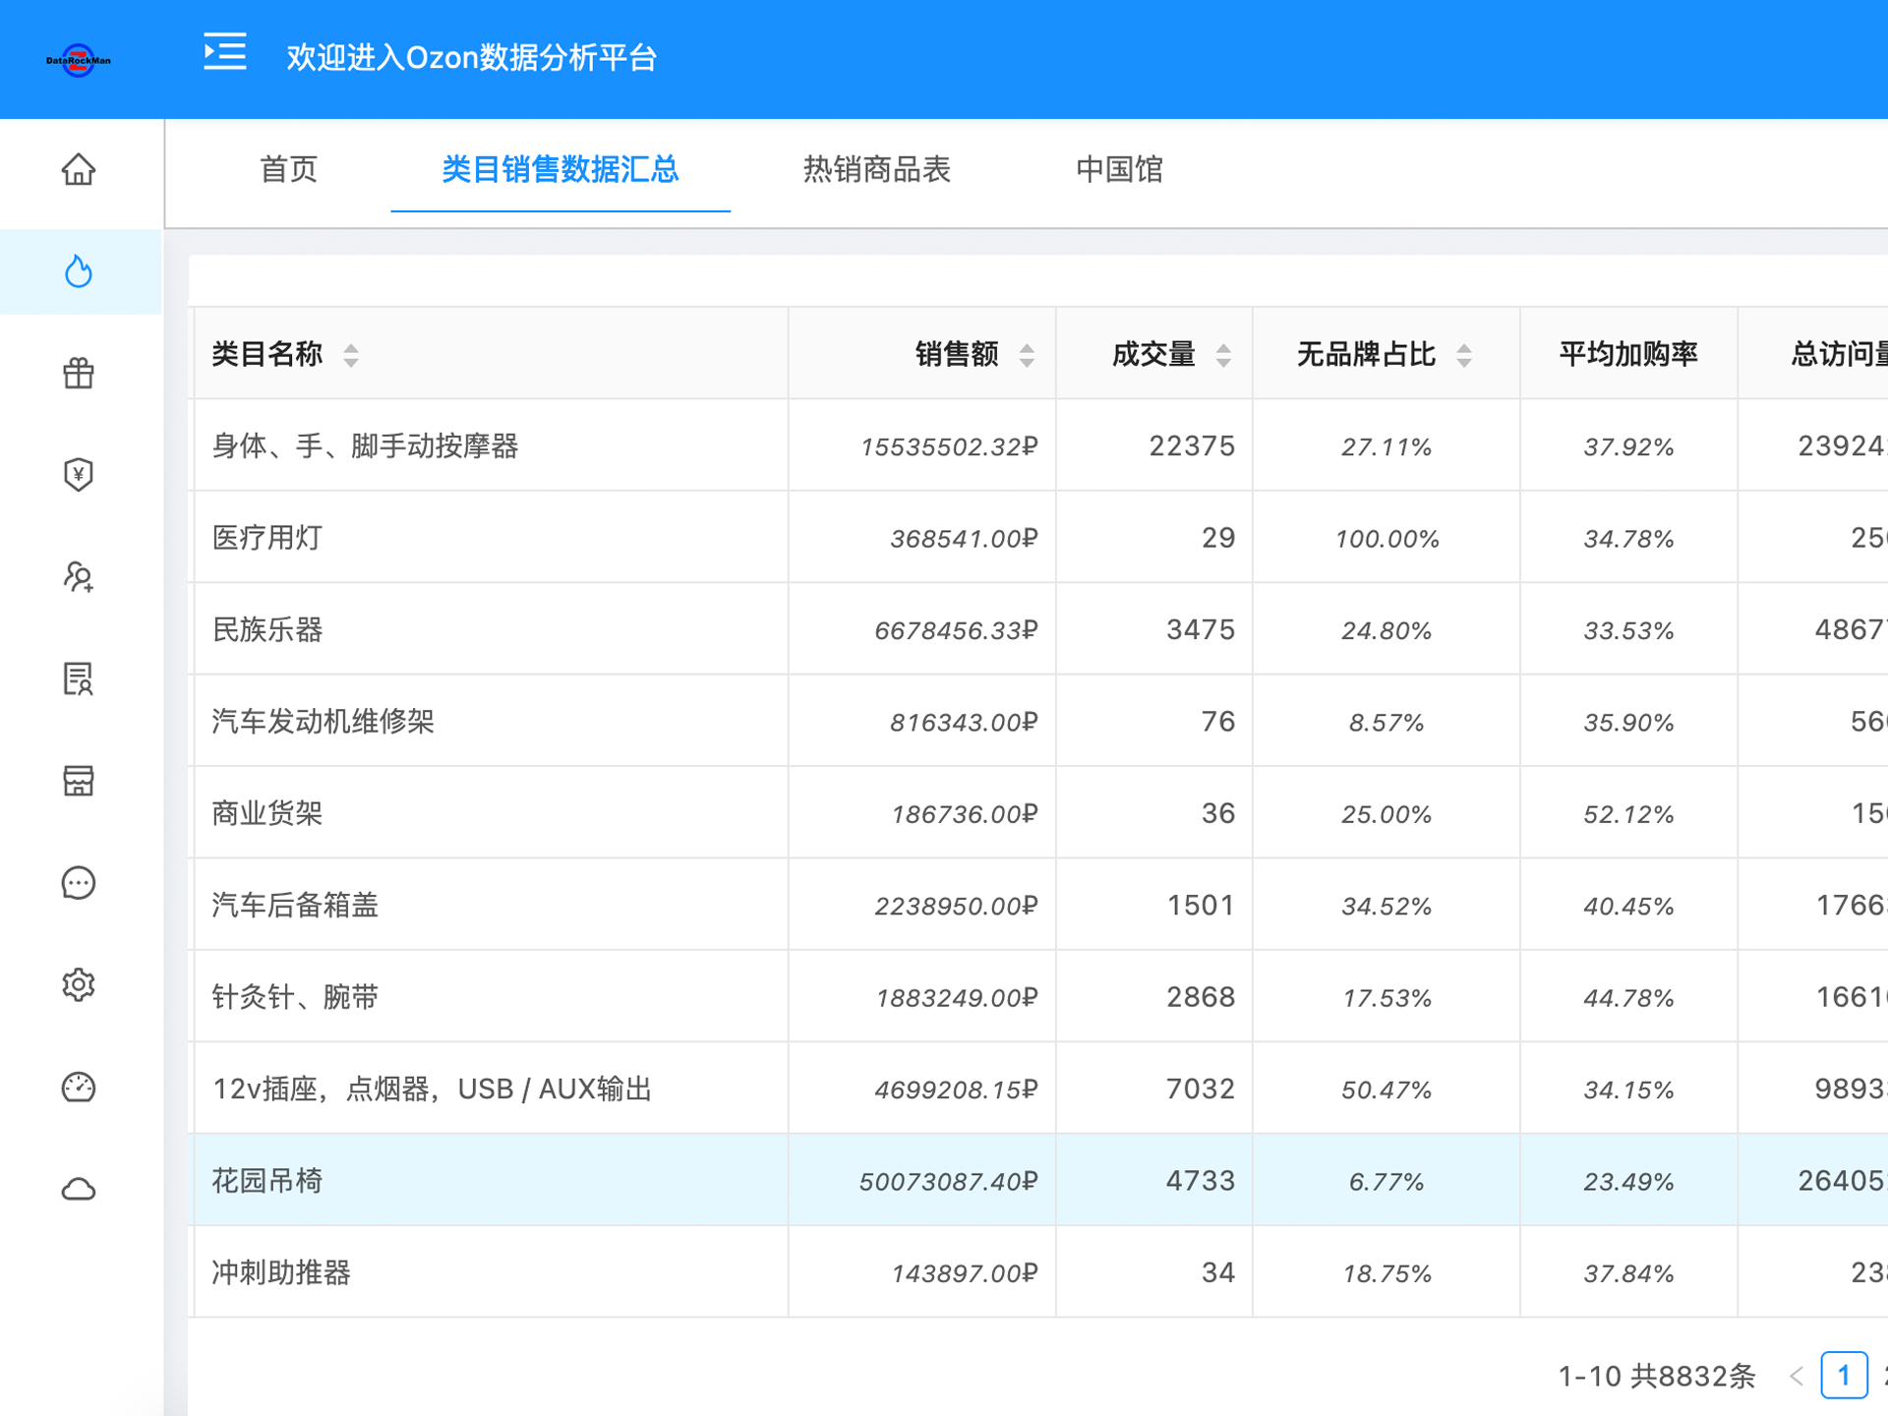Sort table by 成交量 arrows
This screenshot has width=1888, height=1416.
click(x=1223, y=355)
